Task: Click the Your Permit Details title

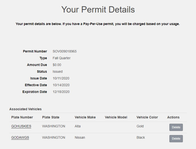Action: click(x=98, y=10)
